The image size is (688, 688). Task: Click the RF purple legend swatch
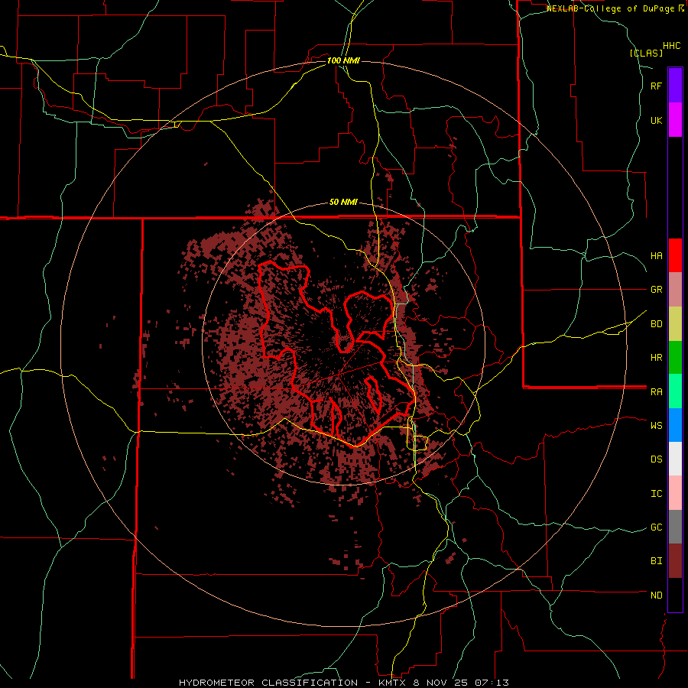coord(675,86)
